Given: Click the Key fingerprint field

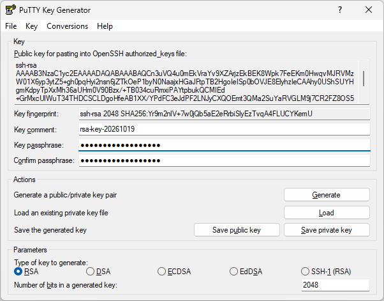Looking at the screenshot, I should point(224,114).
